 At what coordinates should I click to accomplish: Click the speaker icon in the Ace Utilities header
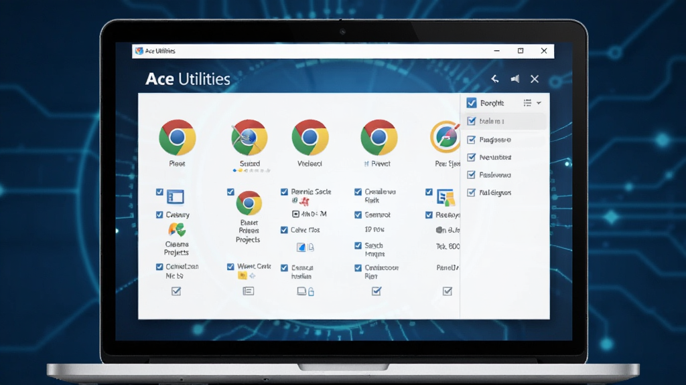click(515, 79)
